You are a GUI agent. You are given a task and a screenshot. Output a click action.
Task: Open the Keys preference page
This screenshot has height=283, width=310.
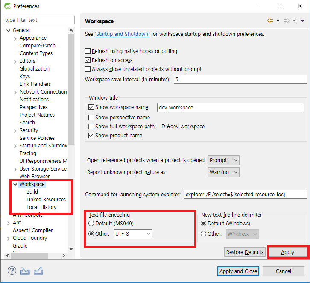point(25,77)
